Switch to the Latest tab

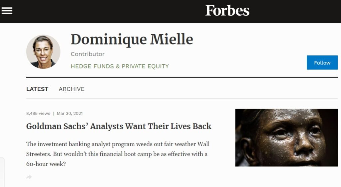[37, 89]
